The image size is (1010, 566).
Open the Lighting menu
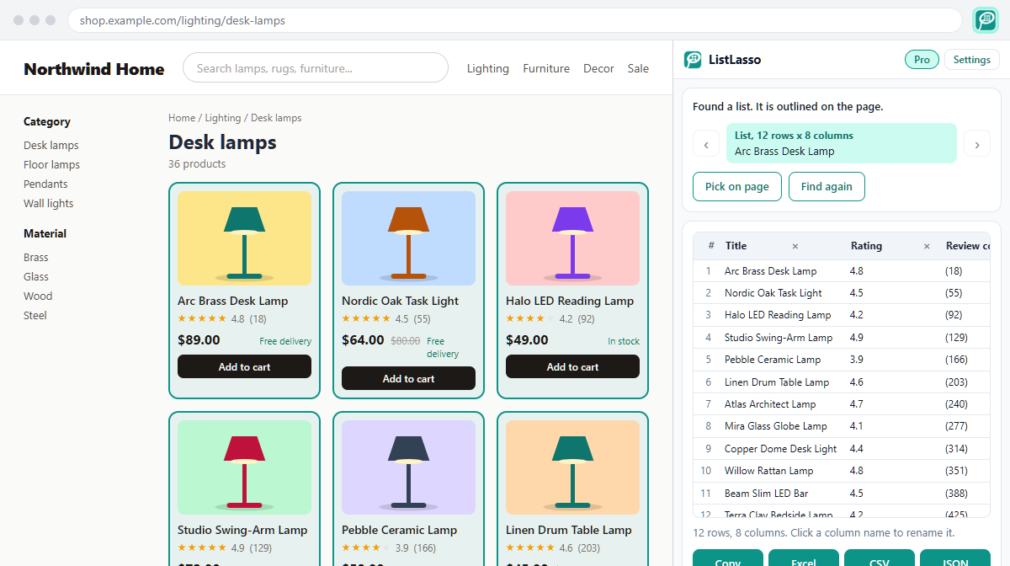[488, 68]
